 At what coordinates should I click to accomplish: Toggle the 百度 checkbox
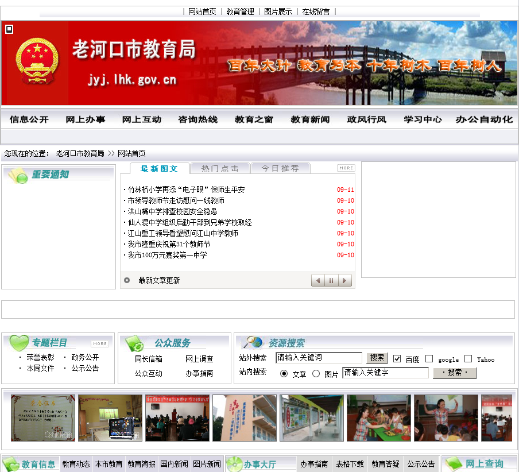click(397, 358)
